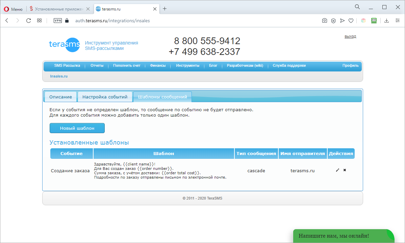Click the address bar URL field

[112, 21]
